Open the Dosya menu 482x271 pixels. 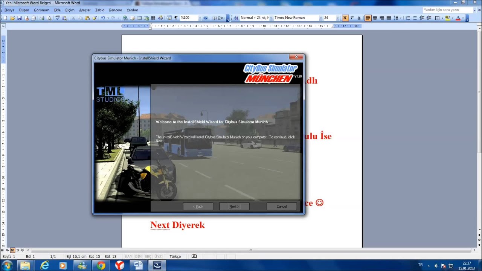[9, 10]
